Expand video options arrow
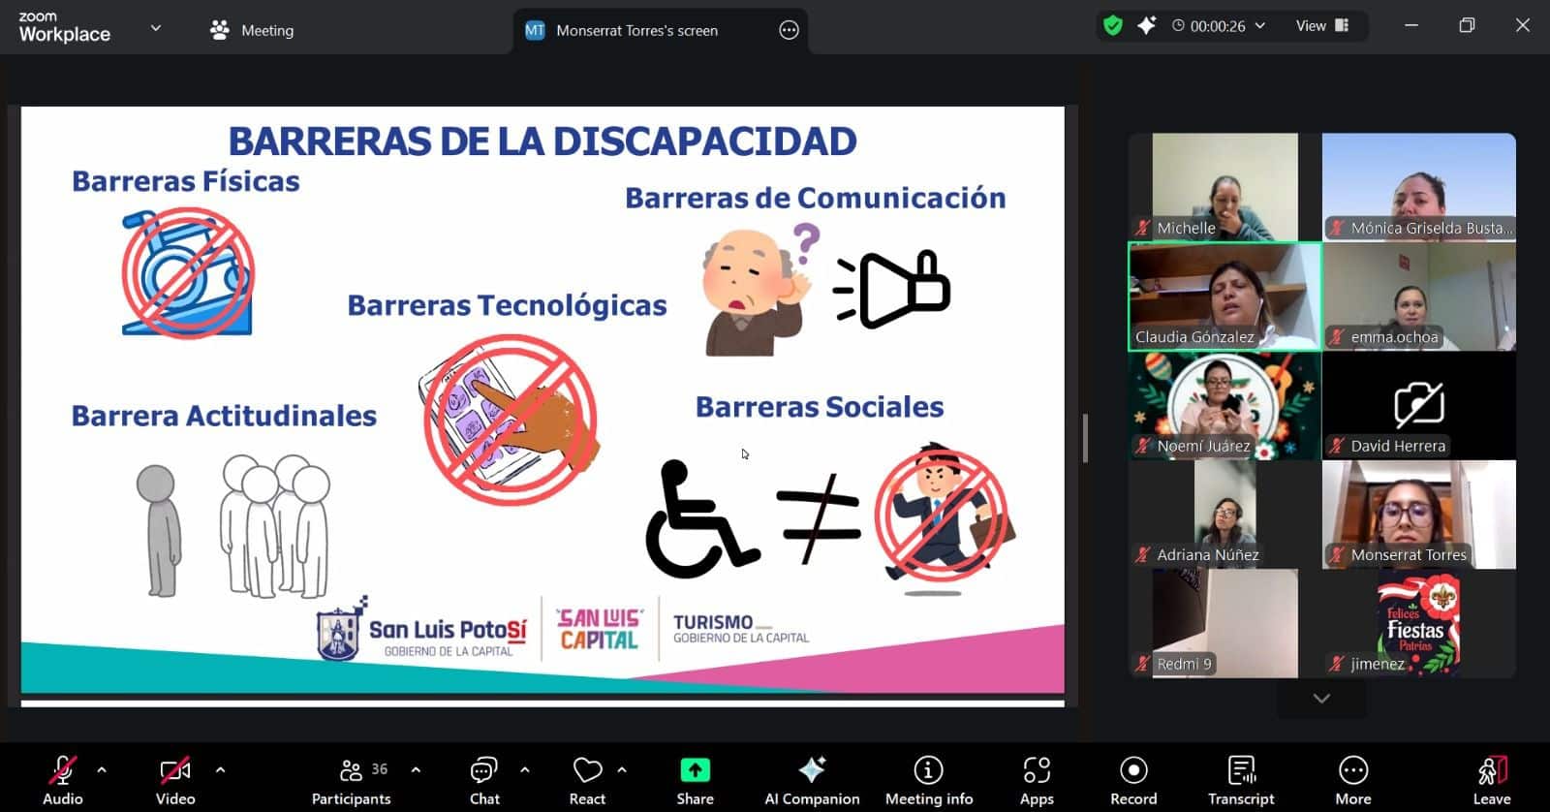Image resolution: width=1550 pixels, height=812 pixels. 220,770
